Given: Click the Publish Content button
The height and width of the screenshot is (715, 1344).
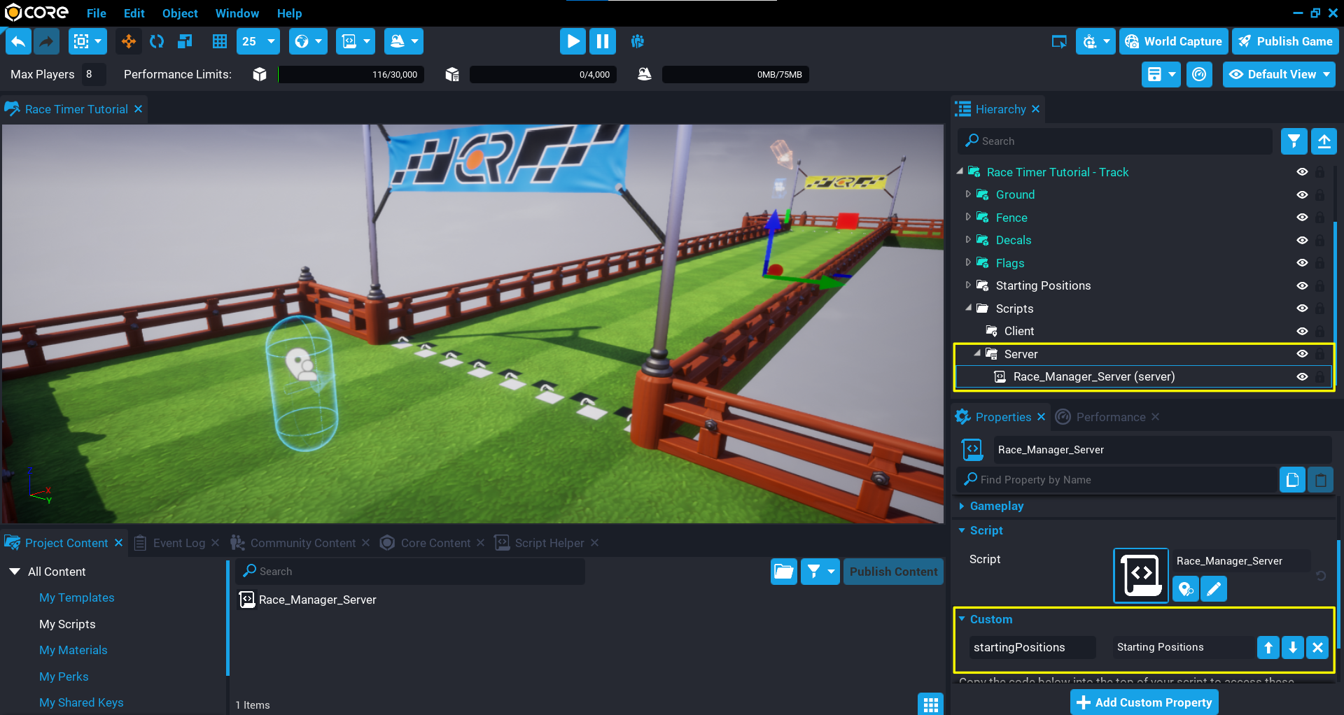Looking at the screenshot, I should click(x=893, y=572).
